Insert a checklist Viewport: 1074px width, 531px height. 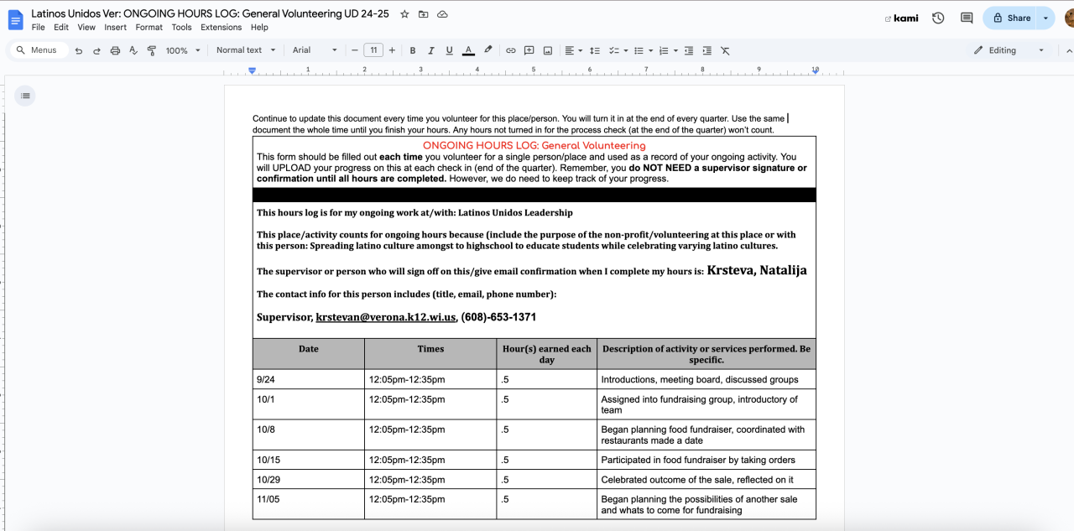point(613,50)
